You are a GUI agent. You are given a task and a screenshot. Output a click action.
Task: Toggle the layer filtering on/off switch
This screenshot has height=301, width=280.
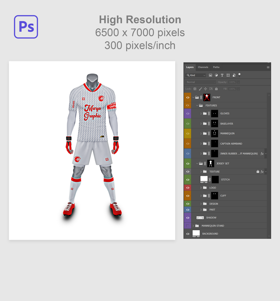[239, 75]
